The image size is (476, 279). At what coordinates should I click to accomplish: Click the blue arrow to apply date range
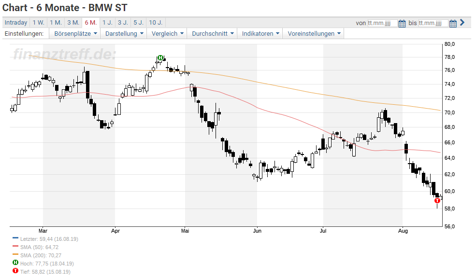coord(462,22)
